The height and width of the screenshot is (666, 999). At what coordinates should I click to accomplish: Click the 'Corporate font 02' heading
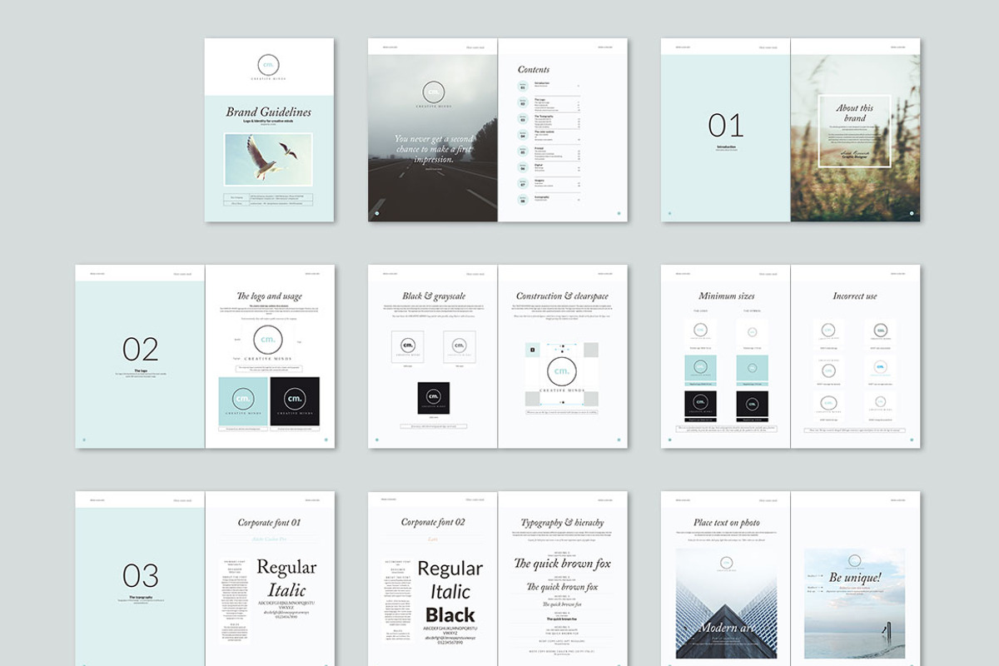point(433,522)
